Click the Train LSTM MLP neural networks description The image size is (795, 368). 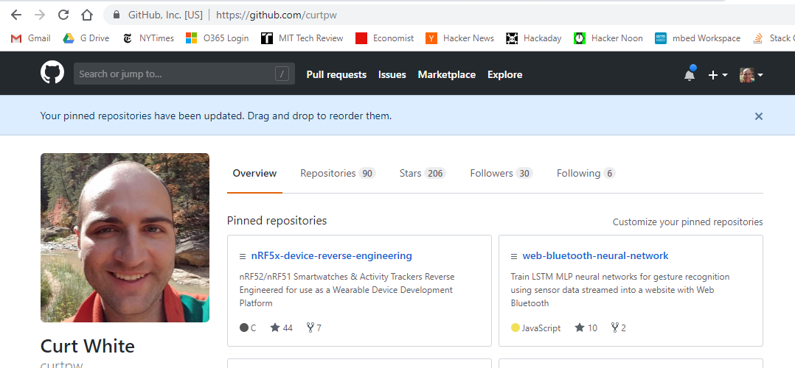coord(620,290)
